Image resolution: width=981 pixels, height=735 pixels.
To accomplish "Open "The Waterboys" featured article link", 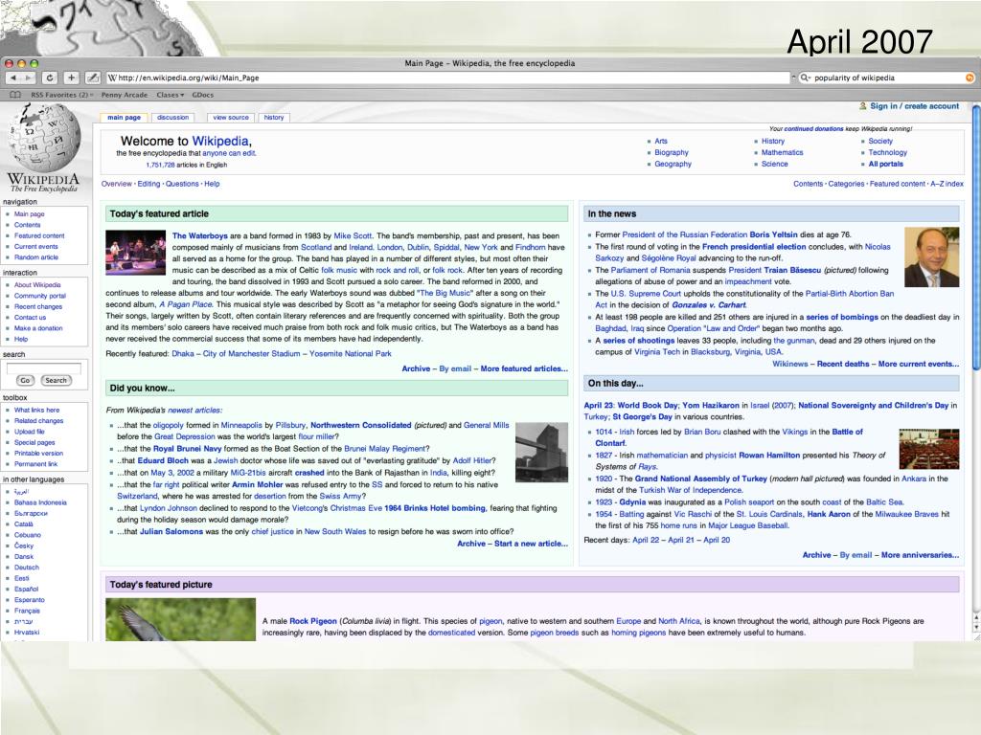I will [199, 235].
